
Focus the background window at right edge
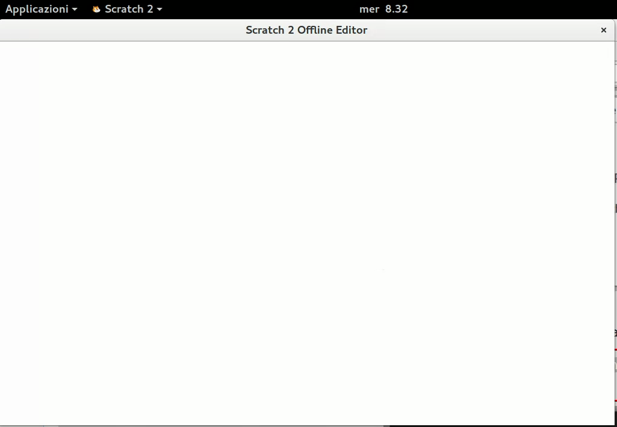(x=615, y=180)
